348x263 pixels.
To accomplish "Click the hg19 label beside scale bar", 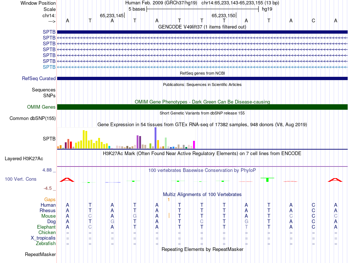I will [267, 9].
